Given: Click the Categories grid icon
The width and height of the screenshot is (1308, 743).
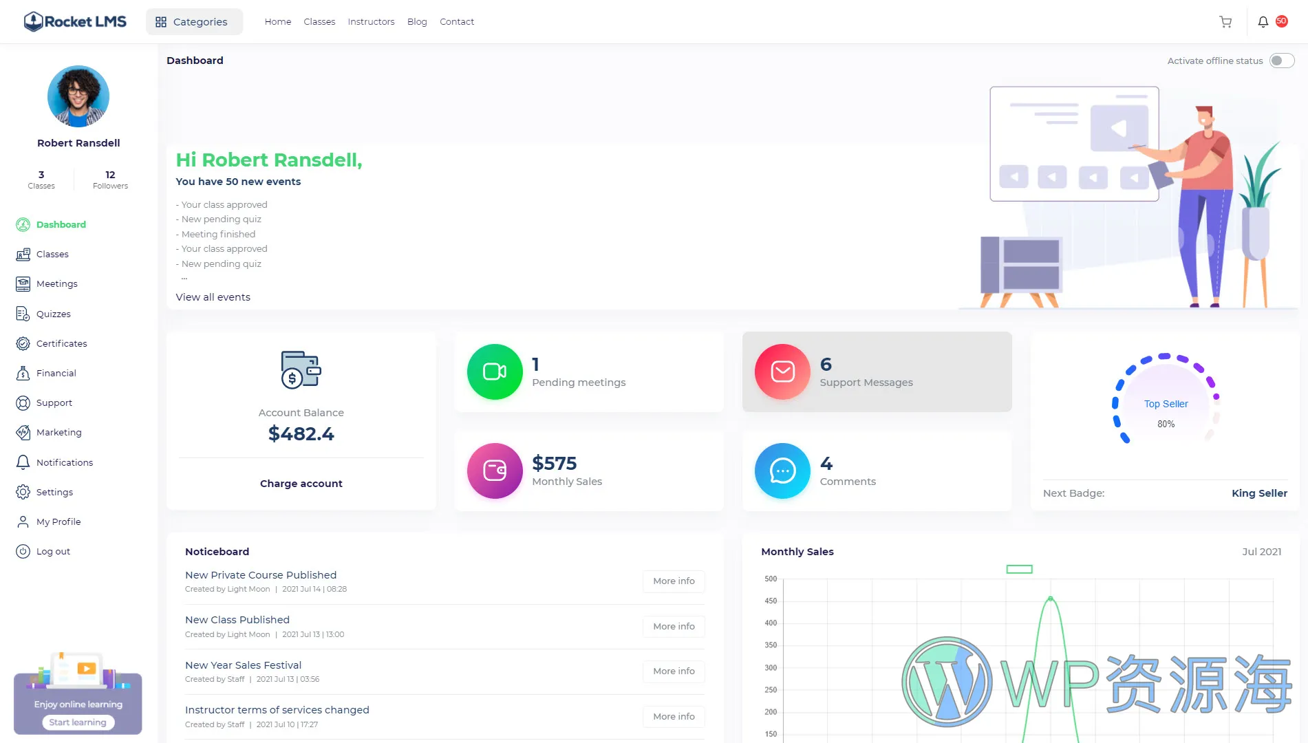Looking at the screenshot, I should 161,22.
